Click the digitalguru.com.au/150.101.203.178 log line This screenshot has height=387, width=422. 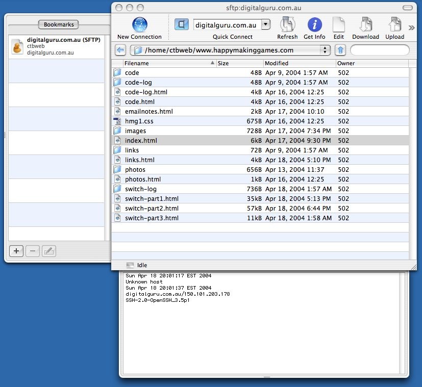coord(178,294)
